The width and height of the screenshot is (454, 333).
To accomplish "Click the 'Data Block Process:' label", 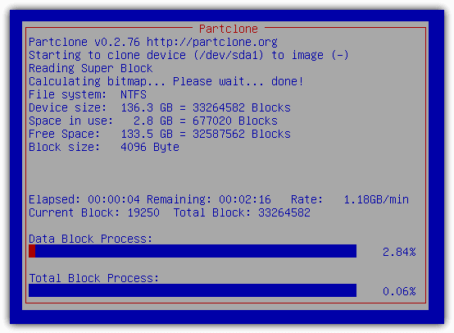I will pyautogui.click(x=91, y=239).
